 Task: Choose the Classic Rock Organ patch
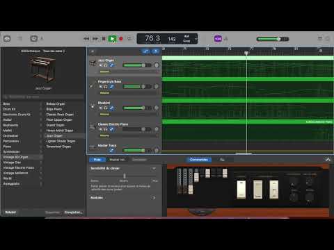click(60, 115)
